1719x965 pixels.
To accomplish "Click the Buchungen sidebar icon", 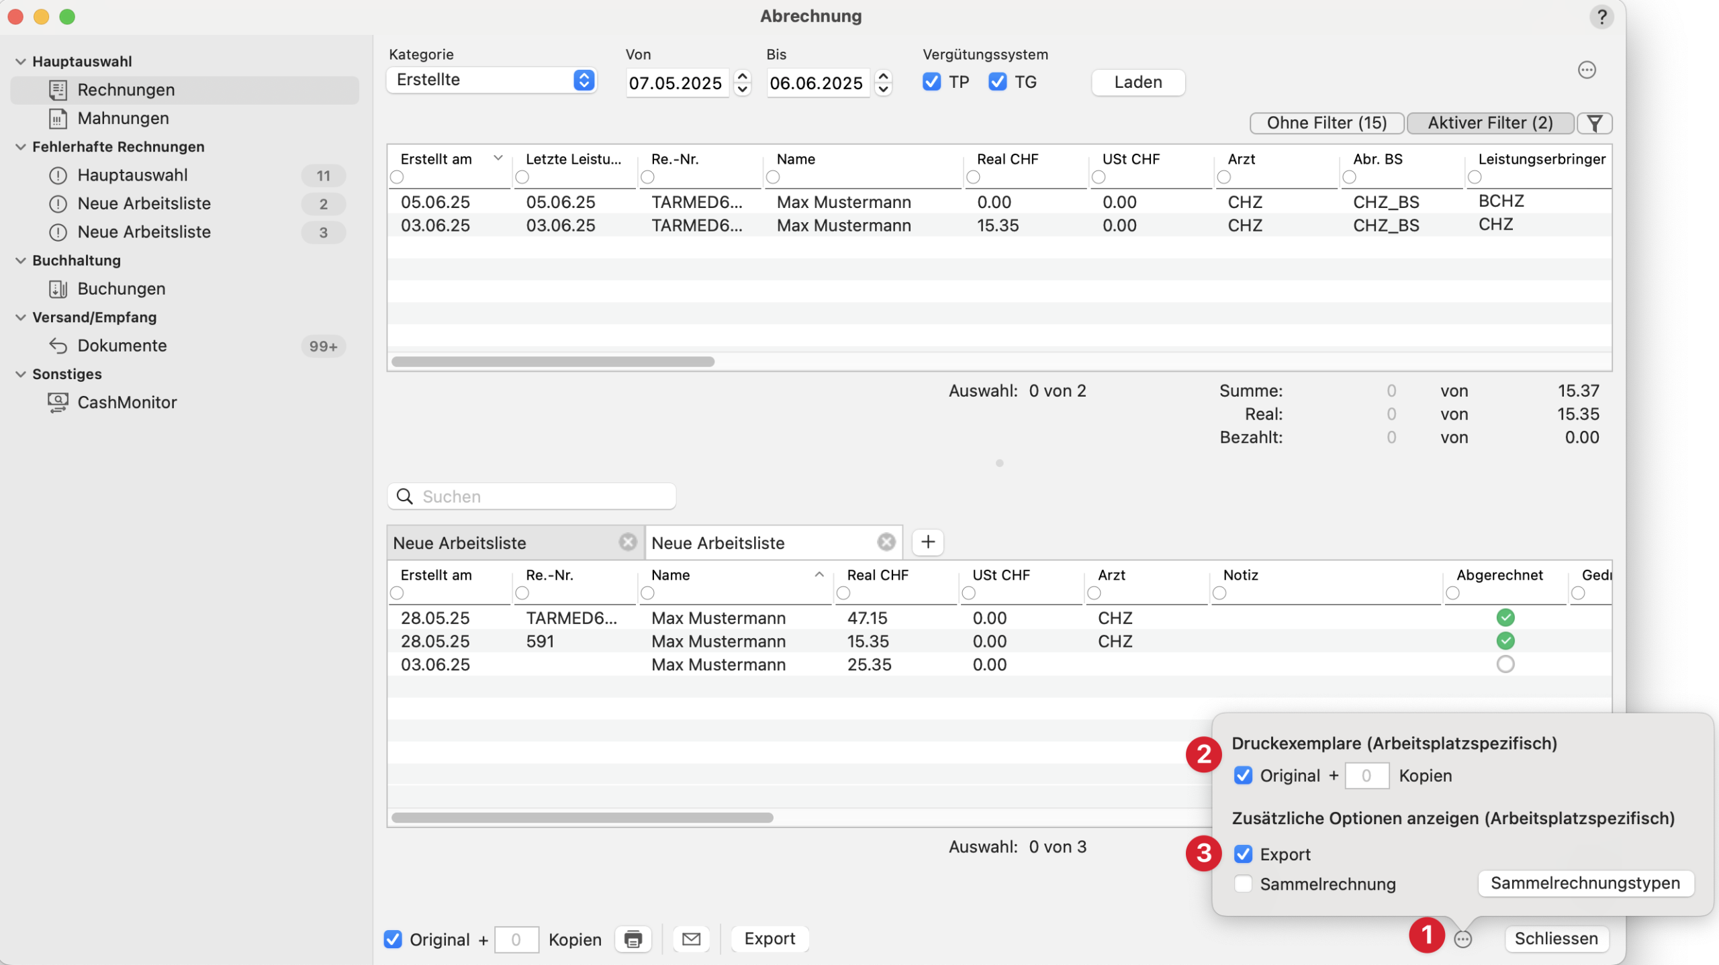I will pos(58,289).
